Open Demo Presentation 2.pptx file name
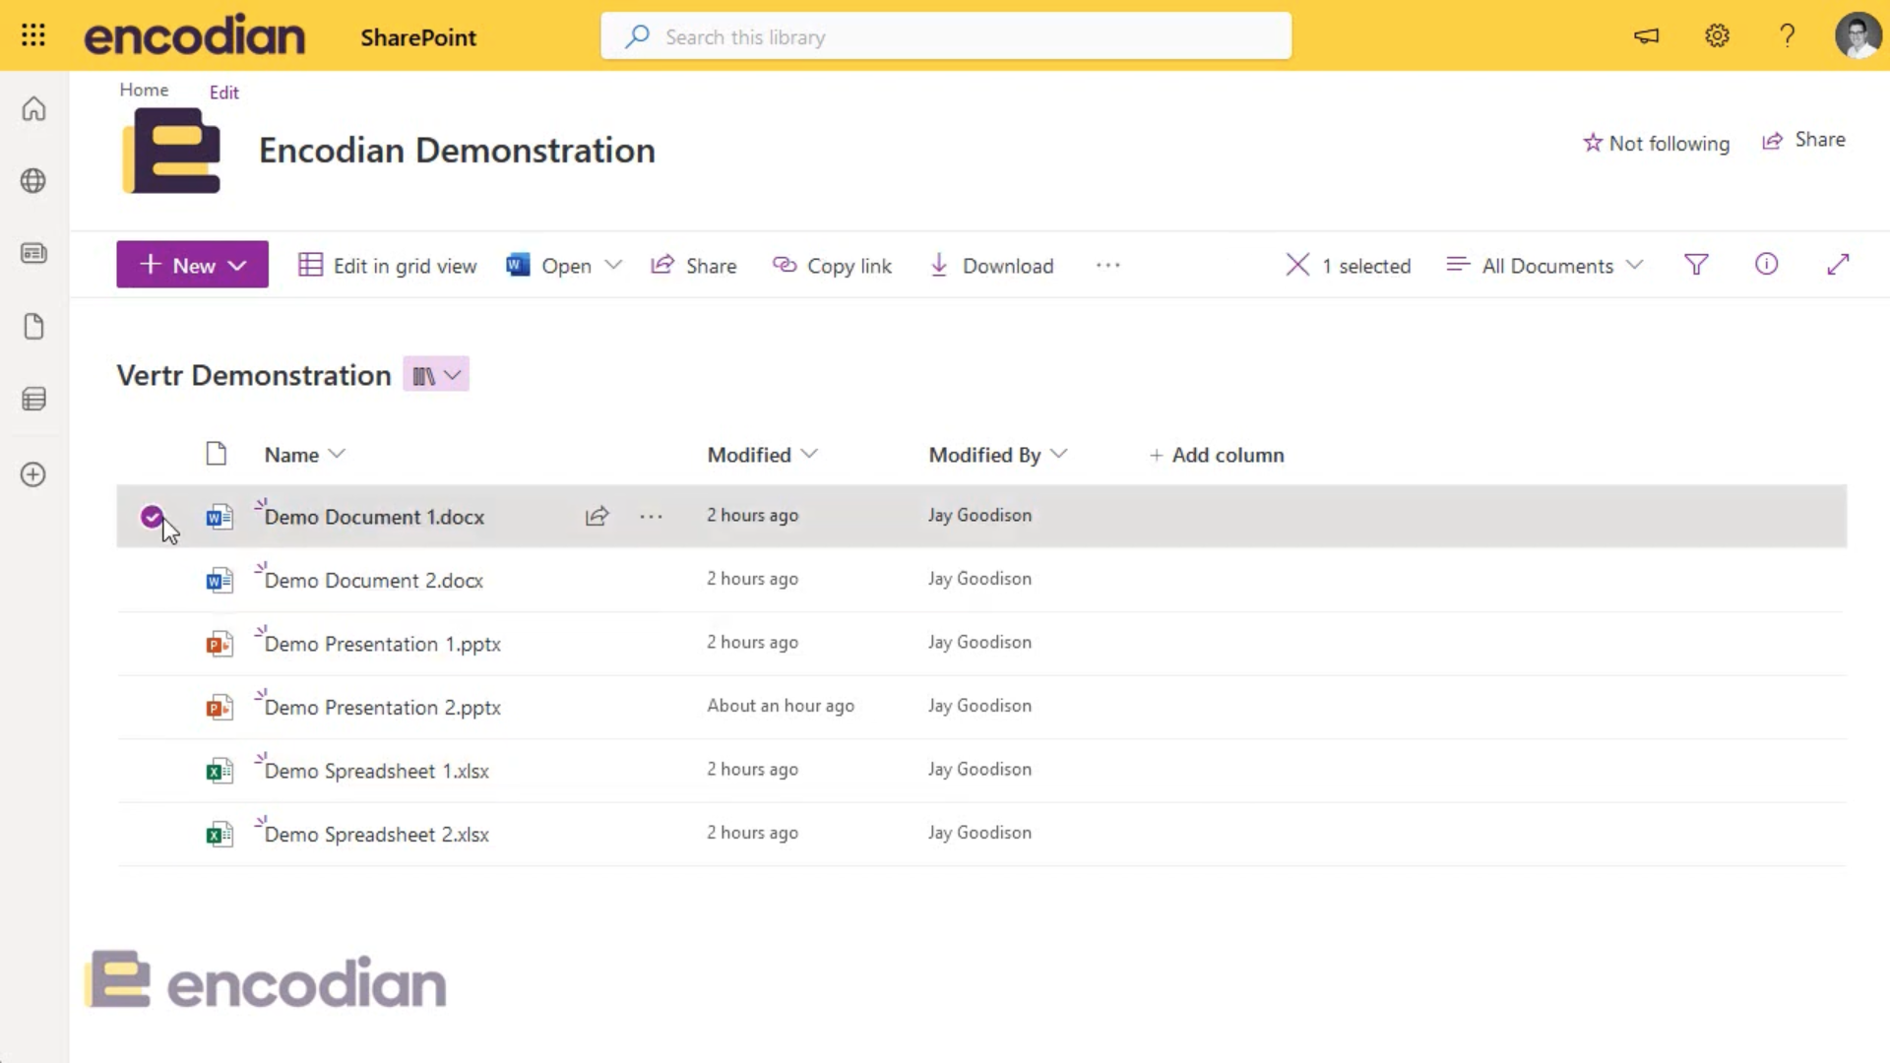 pyautogui.click(x=383, y=708)
